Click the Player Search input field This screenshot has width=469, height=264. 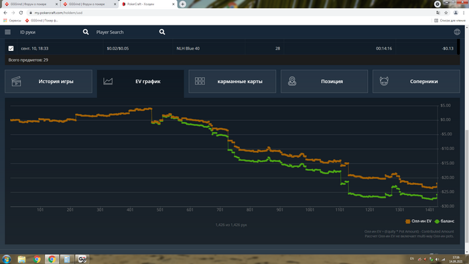(x=126, y=32)
